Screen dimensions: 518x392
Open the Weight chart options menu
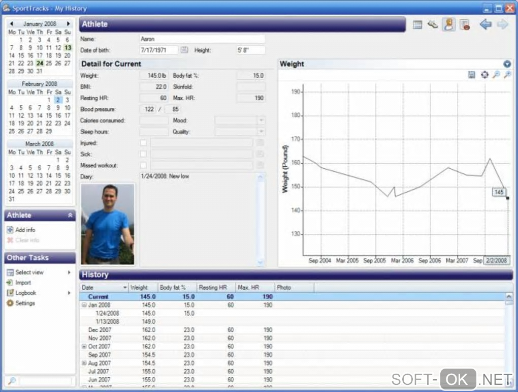507,64
